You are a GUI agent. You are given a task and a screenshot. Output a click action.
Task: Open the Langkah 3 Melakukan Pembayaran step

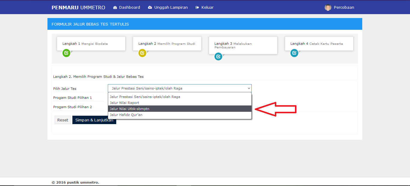pos(243,45)
